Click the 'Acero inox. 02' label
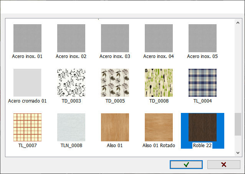245x174 pixels. click(x=71, y=56)
